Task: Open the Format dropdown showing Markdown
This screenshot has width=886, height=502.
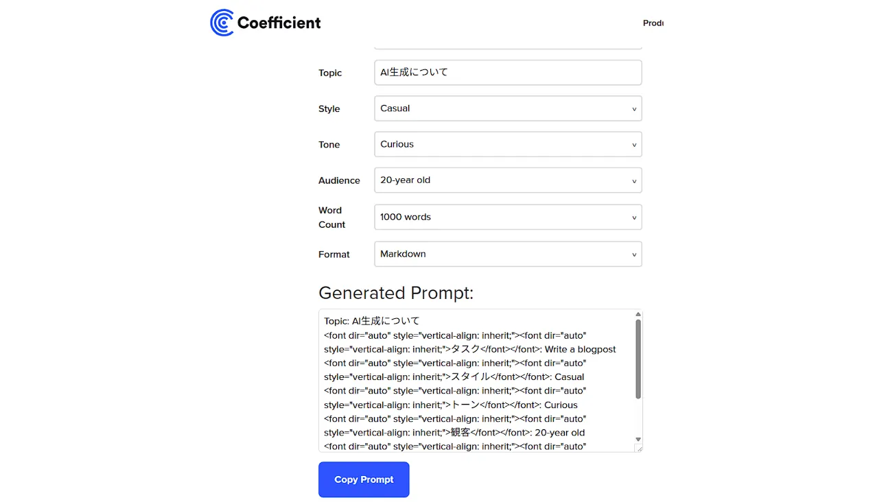Action: click(508, 254)
